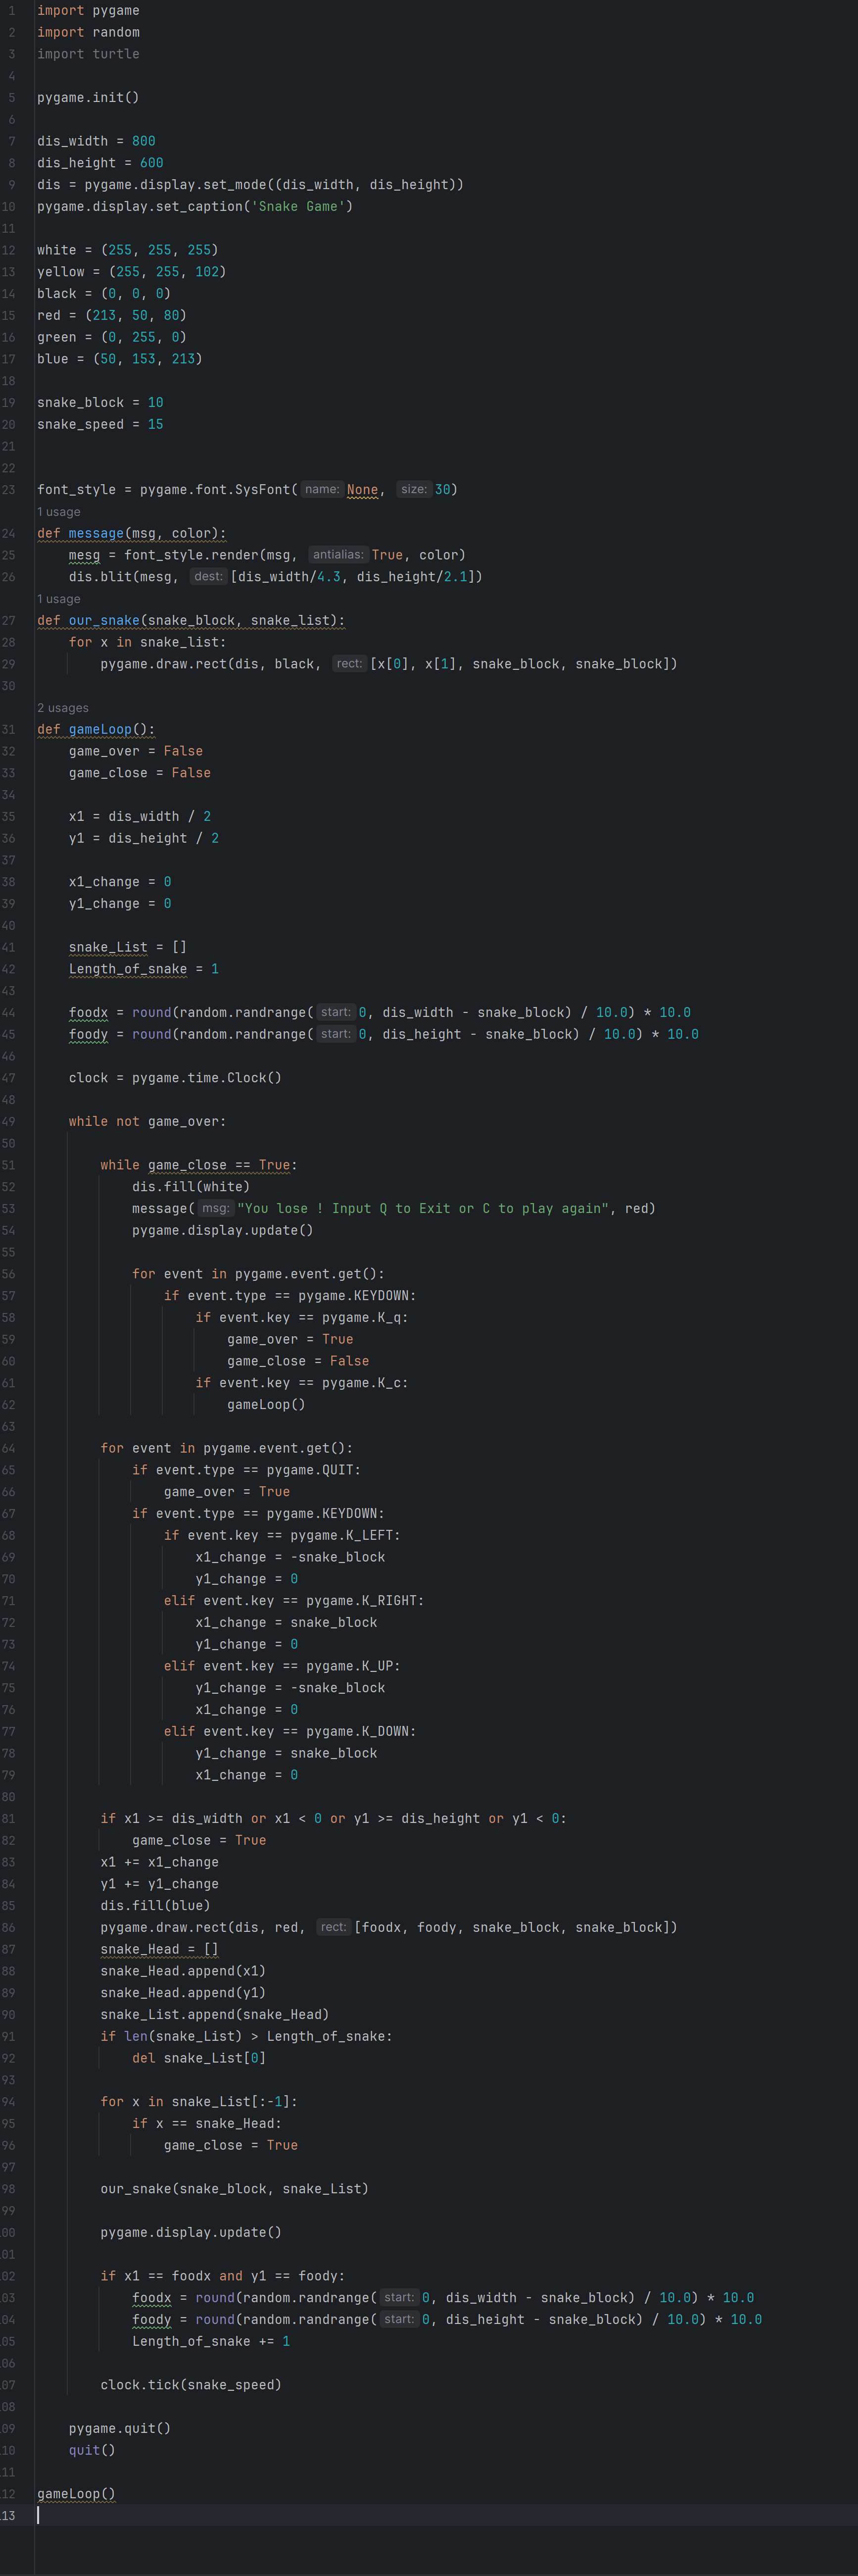Click the 'import pygame' line
Screen dimensions: 858x2576
click(x=88, y=10)
